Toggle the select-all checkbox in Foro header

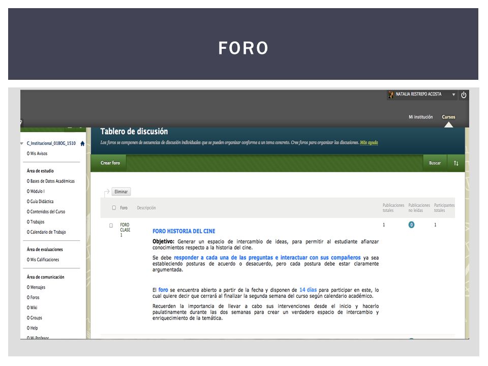pyautogui.click(x=114, y=207)
